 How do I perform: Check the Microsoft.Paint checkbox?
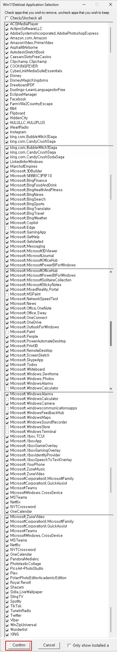pyautogui.click(x=7, y=332)
